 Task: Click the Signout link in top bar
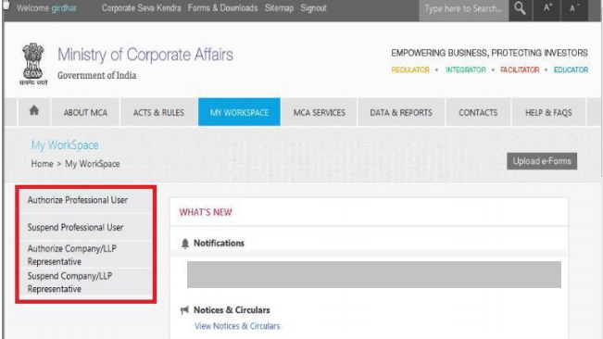(x=313, y=8)
